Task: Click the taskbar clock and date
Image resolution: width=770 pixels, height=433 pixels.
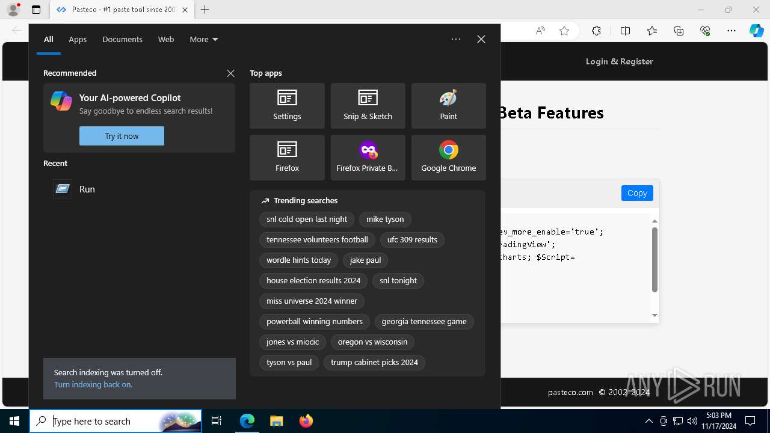Action: pos(719,421)
